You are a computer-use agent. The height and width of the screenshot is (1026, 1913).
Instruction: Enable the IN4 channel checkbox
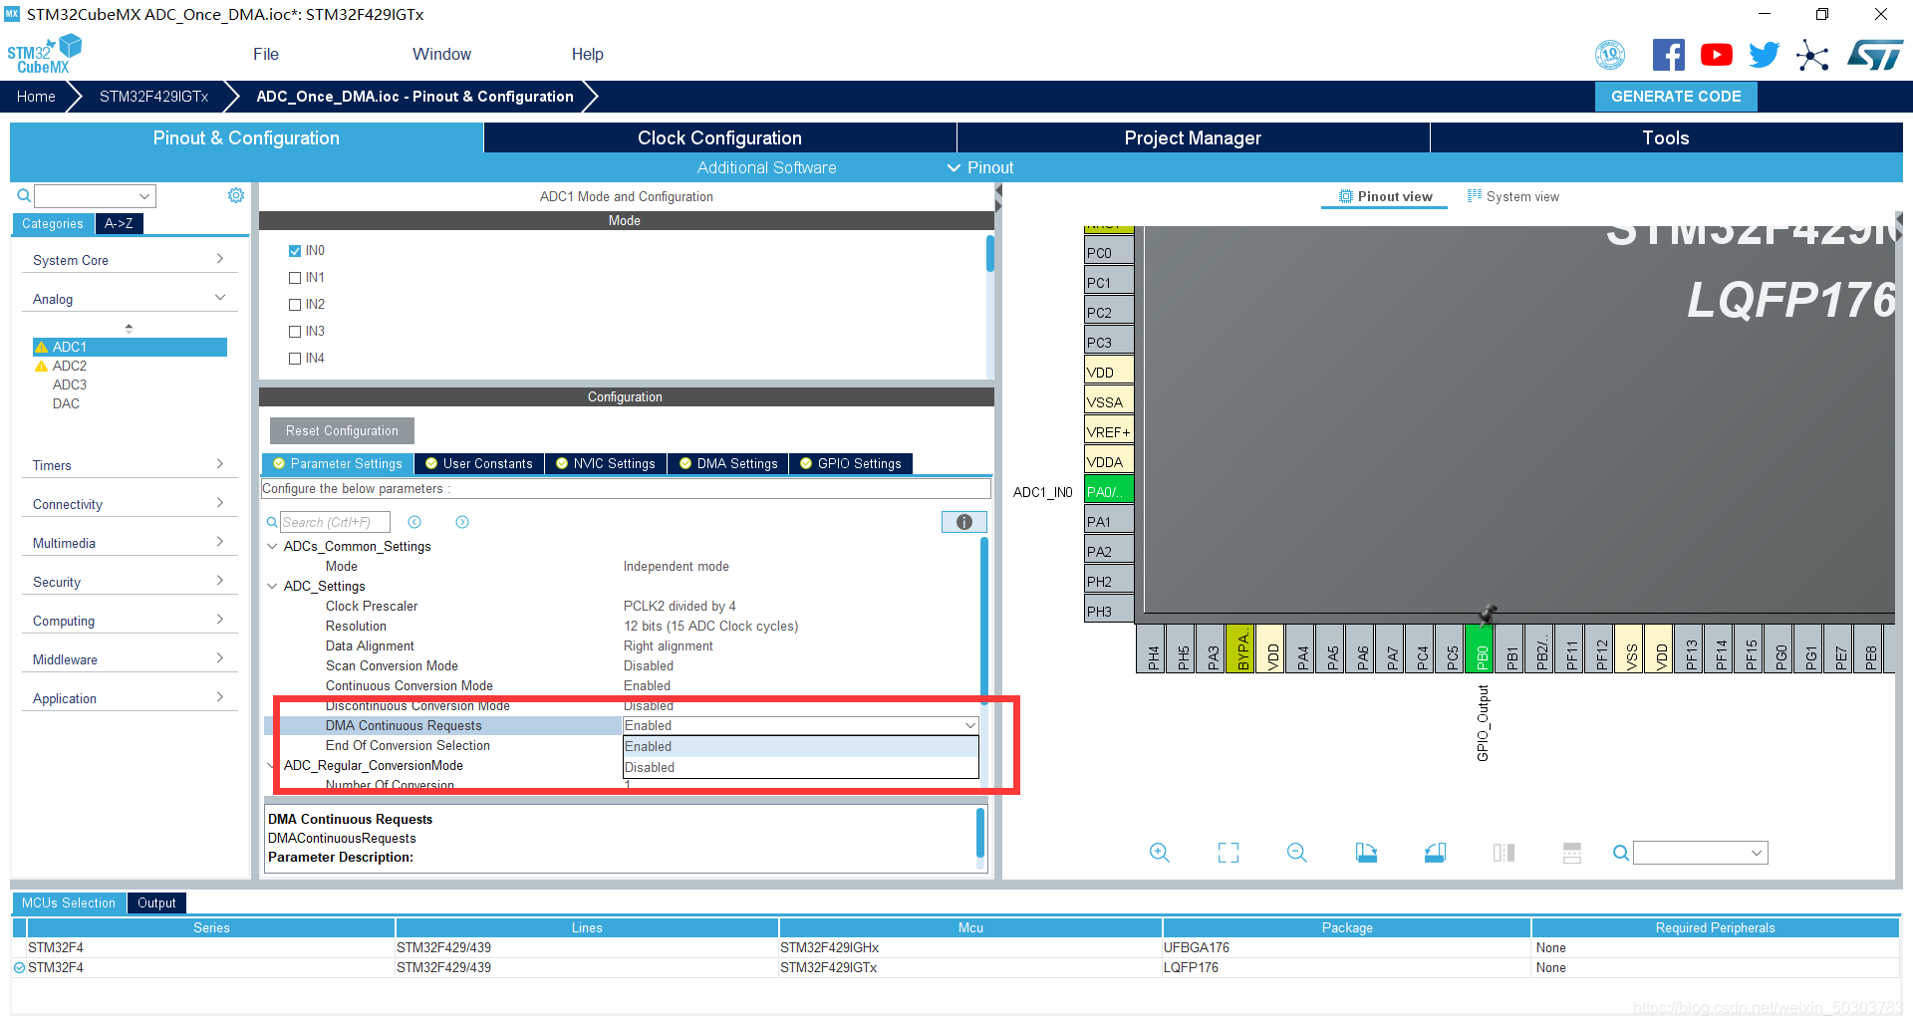click(295, 359)
